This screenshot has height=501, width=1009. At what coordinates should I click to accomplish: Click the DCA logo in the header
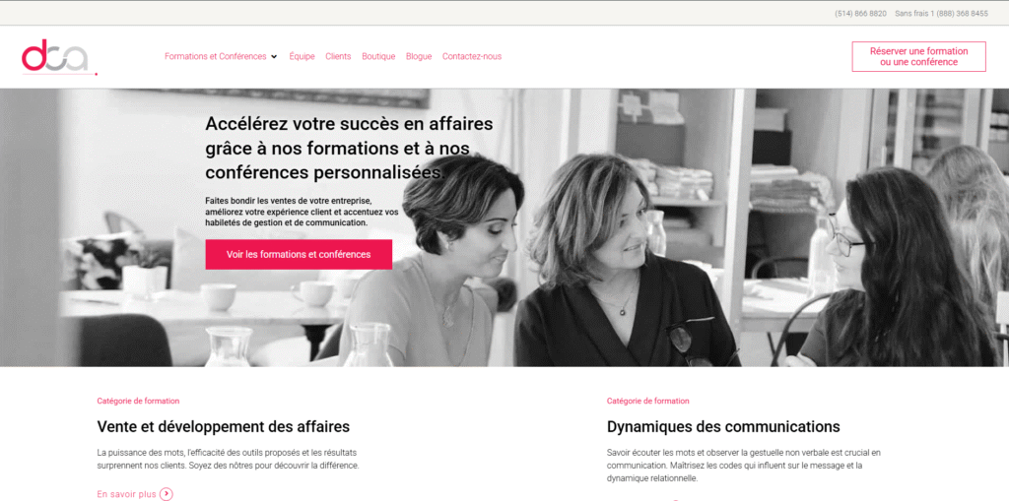[x=59, y=57]
